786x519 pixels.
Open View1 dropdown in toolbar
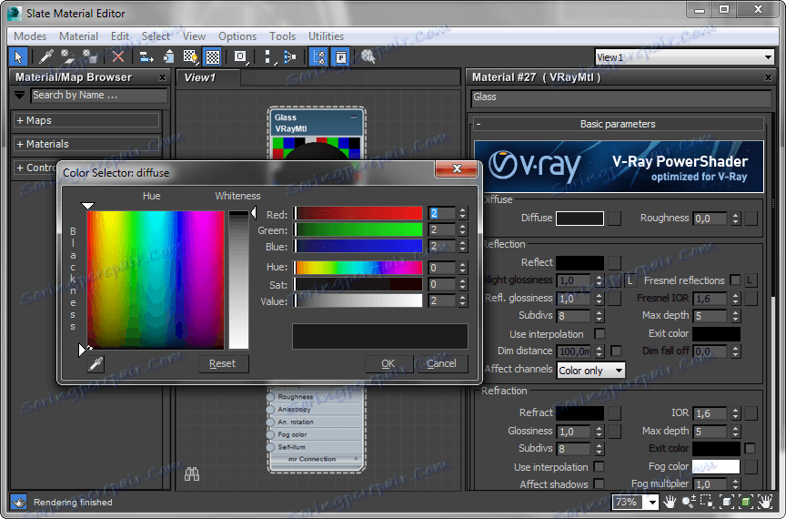click(x=768, y=57)
